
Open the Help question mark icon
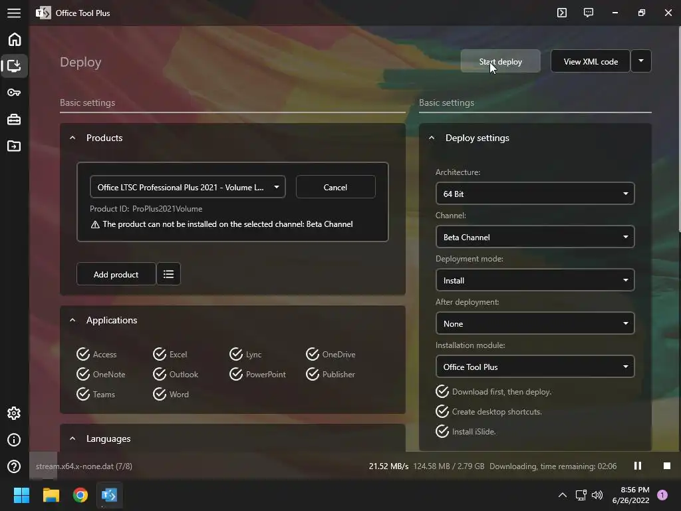point(14,466)
